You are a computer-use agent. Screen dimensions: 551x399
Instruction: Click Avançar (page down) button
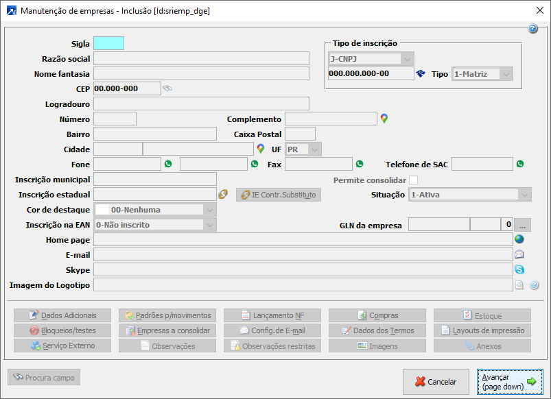pos(510,382)
